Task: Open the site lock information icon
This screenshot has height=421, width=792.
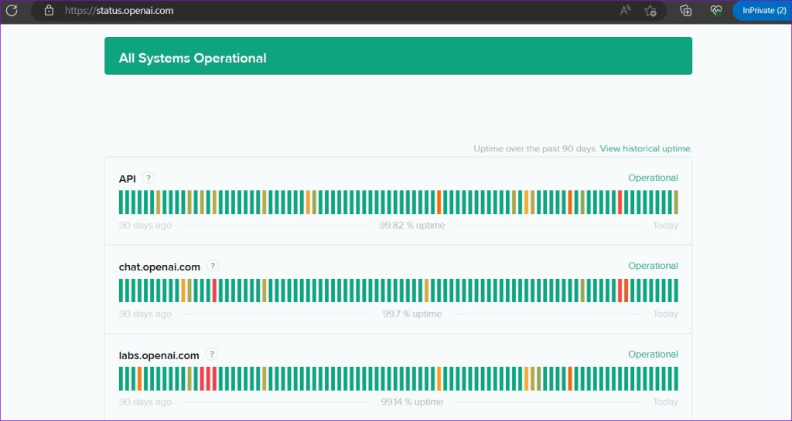Action: [x=49, y=10]
